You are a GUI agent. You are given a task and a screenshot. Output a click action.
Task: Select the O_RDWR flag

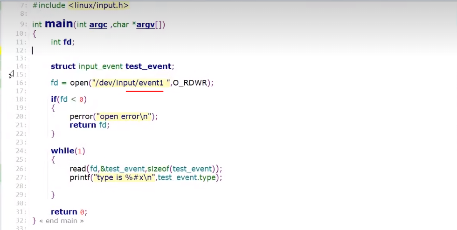pos(190,83)
